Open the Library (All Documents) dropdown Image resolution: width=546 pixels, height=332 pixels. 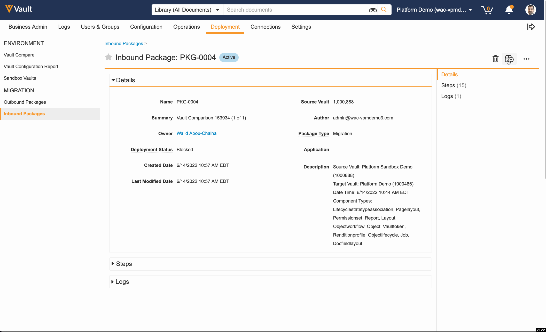[x=187, y=10]
